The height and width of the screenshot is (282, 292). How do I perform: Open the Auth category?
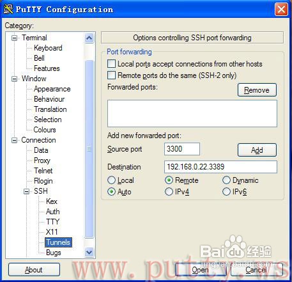[x=53, y=212]
